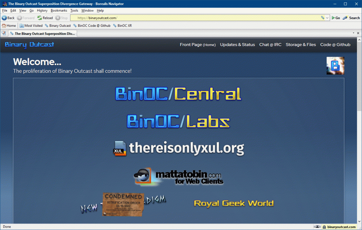The image size is (362, 230).
Task: Reload the current page
Action: pos(45,18)
